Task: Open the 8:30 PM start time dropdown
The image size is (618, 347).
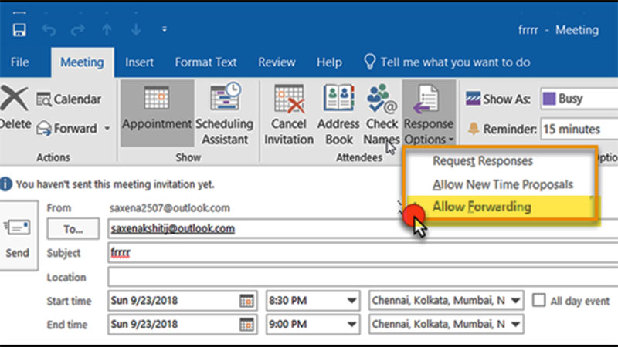Action: [x=351, y=301]
